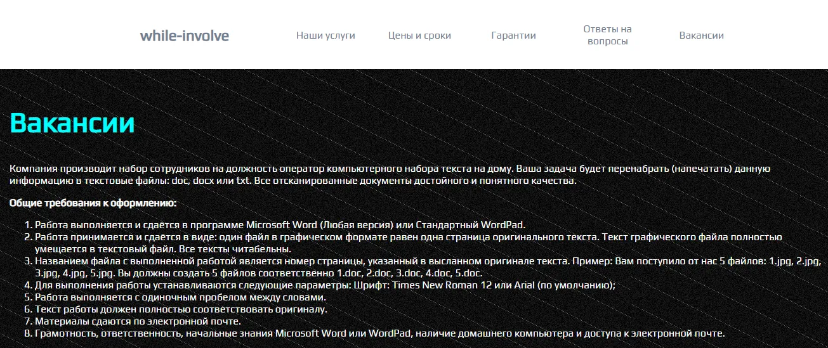This screenshot has width=828, height=348.
Task: Select Гарантии navigation item
Action: [513, 35]
